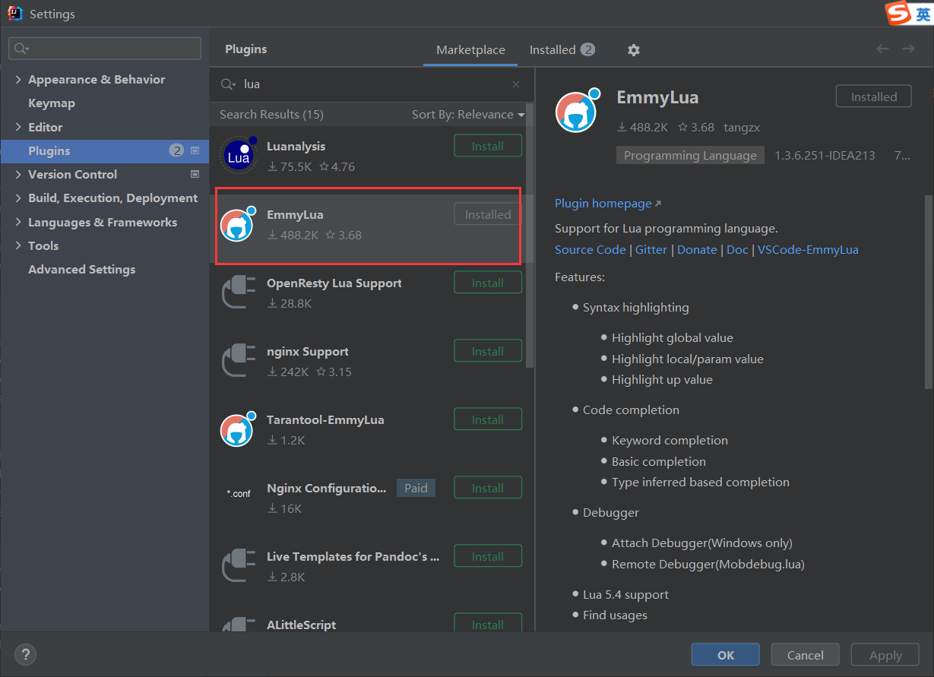Install nginx Support plugin
Image resolution: width=934 pixels, height=677 pixels.
488,351
